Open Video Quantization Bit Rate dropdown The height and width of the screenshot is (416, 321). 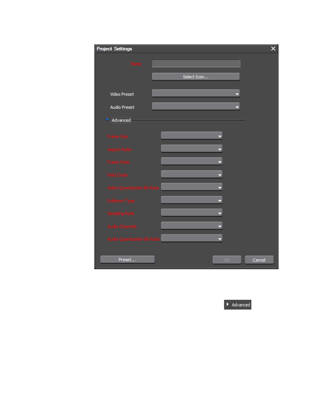point(192,187)
